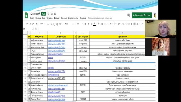Open the fill color picker

[x=98, y=24]
